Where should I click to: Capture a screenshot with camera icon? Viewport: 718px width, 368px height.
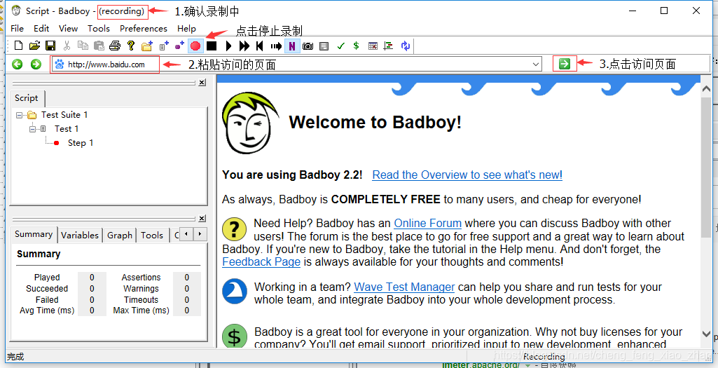click(x=308, y=46)
